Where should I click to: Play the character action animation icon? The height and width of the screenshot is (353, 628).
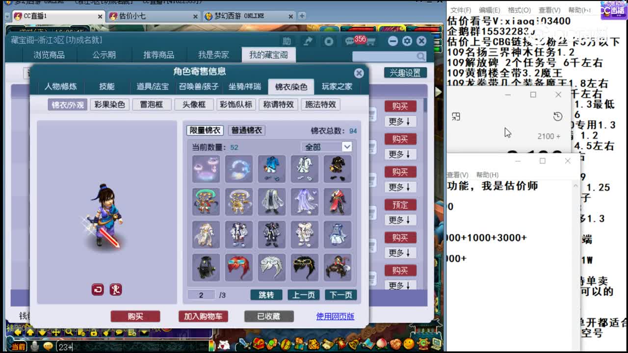[x=115, y=290]
